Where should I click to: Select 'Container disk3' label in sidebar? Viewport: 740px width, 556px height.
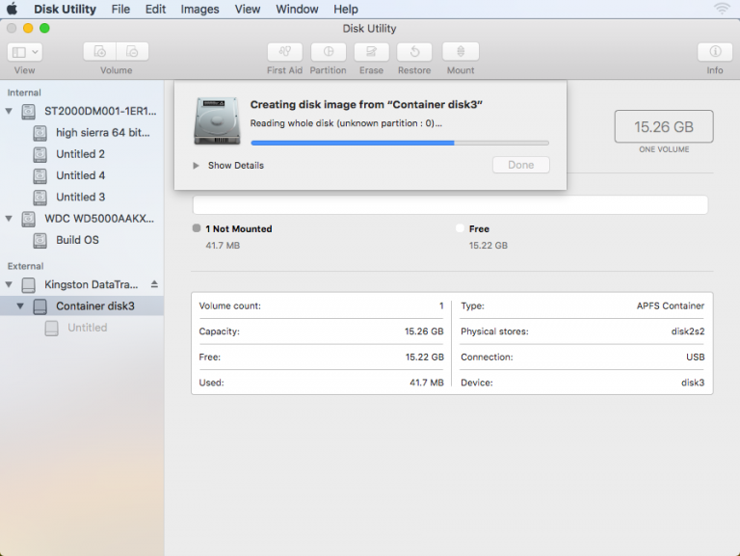coord(94,305)
